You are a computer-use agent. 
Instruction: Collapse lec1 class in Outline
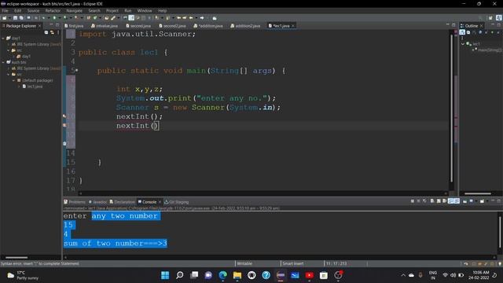tap(463, 44)
